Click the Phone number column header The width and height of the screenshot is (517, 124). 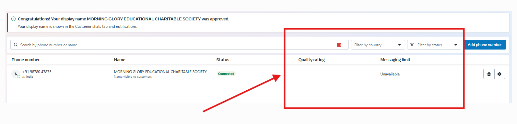[x=26, y=60]
